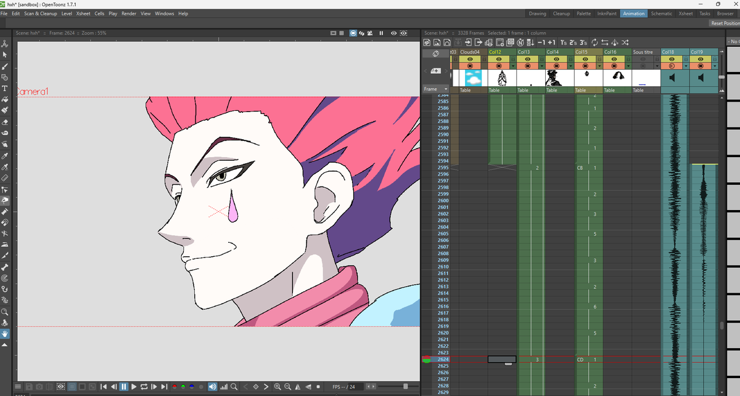This screenshot has height=396, width=740.
Task: Click Random shuffle icon in Xsheet toolbar
Action: pyautogui.click(x=625, y=42)
